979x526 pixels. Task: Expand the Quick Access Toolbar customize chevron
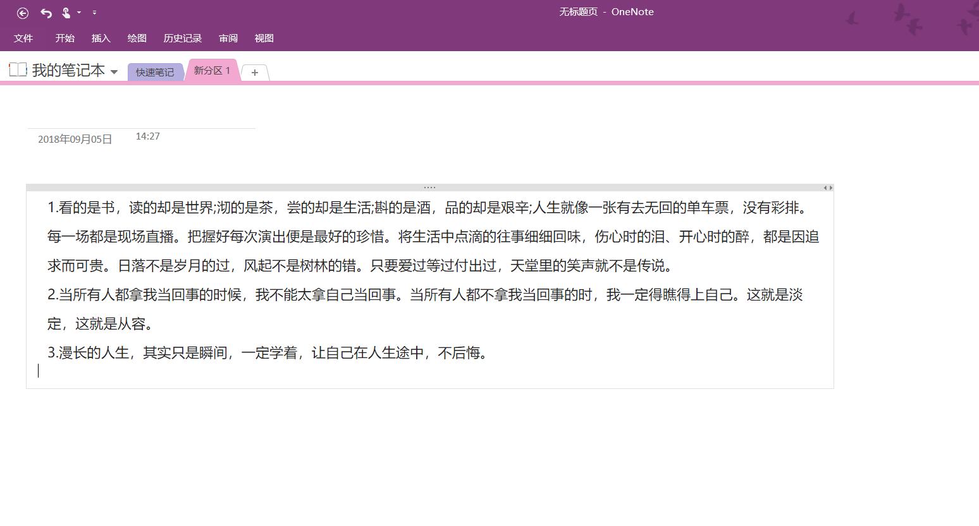pyautogui.click(x=95, y=13)
